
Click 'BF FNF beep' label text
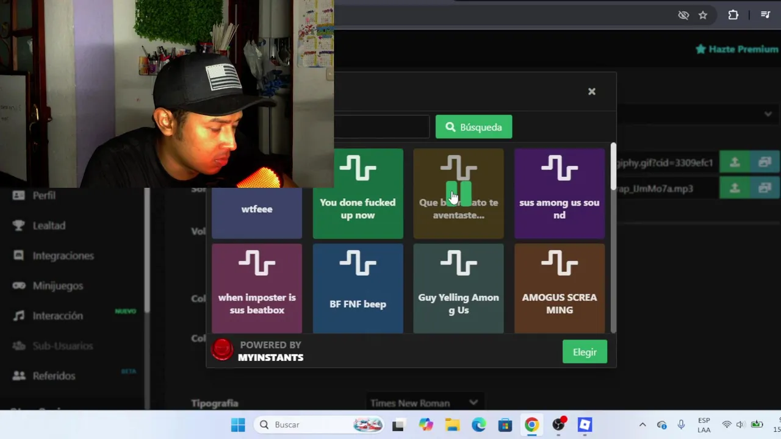tap(358, 304)
